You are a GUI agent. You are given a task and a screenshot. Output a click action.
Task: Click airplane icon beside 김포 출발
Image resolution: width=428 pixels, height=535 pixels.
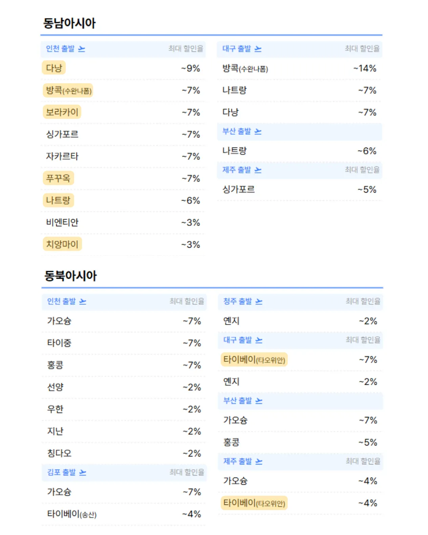tap(82, 472)
